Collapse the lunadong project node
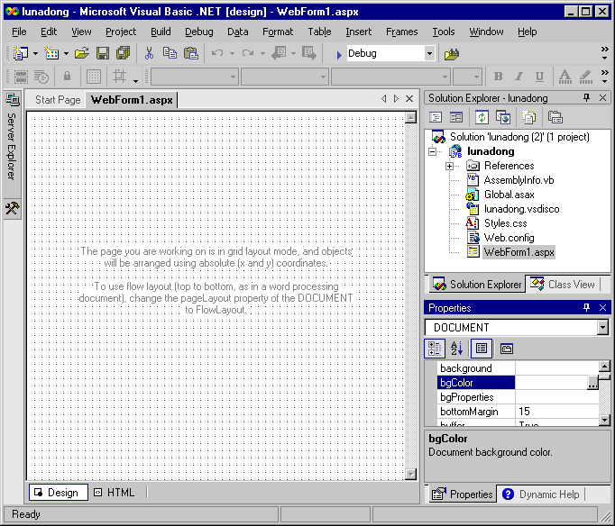Image resolution: width=615 pixels, height=526 pixels. 432,151
